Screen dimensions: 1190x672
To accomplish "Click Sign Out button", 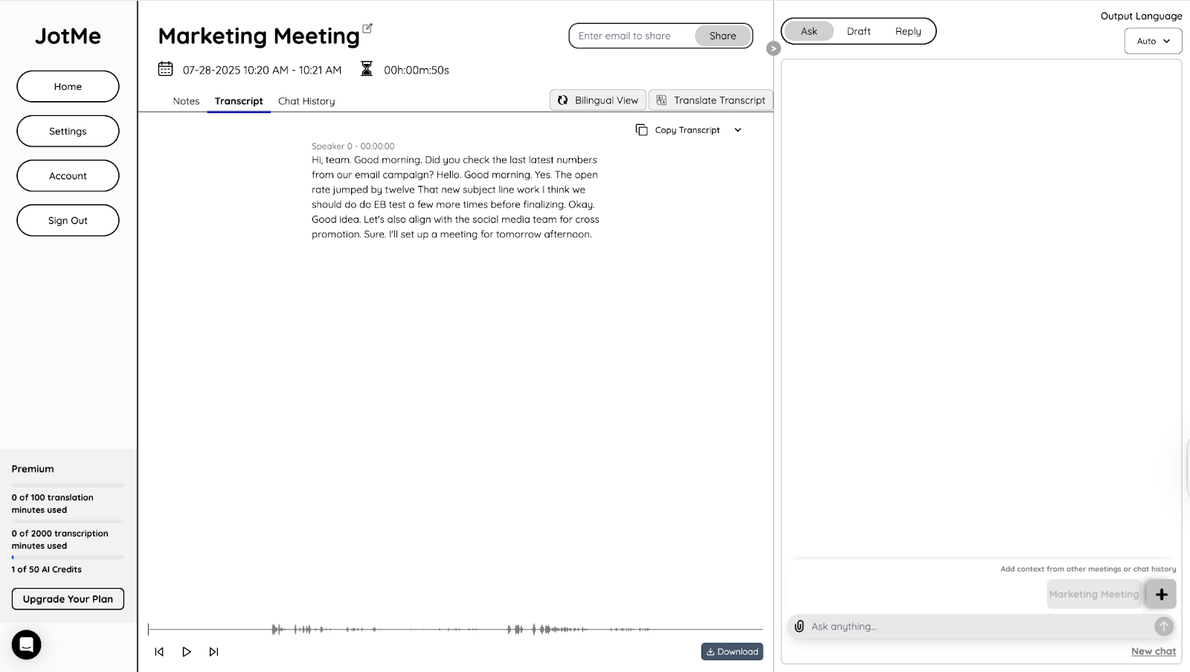I will coord(68,221).
